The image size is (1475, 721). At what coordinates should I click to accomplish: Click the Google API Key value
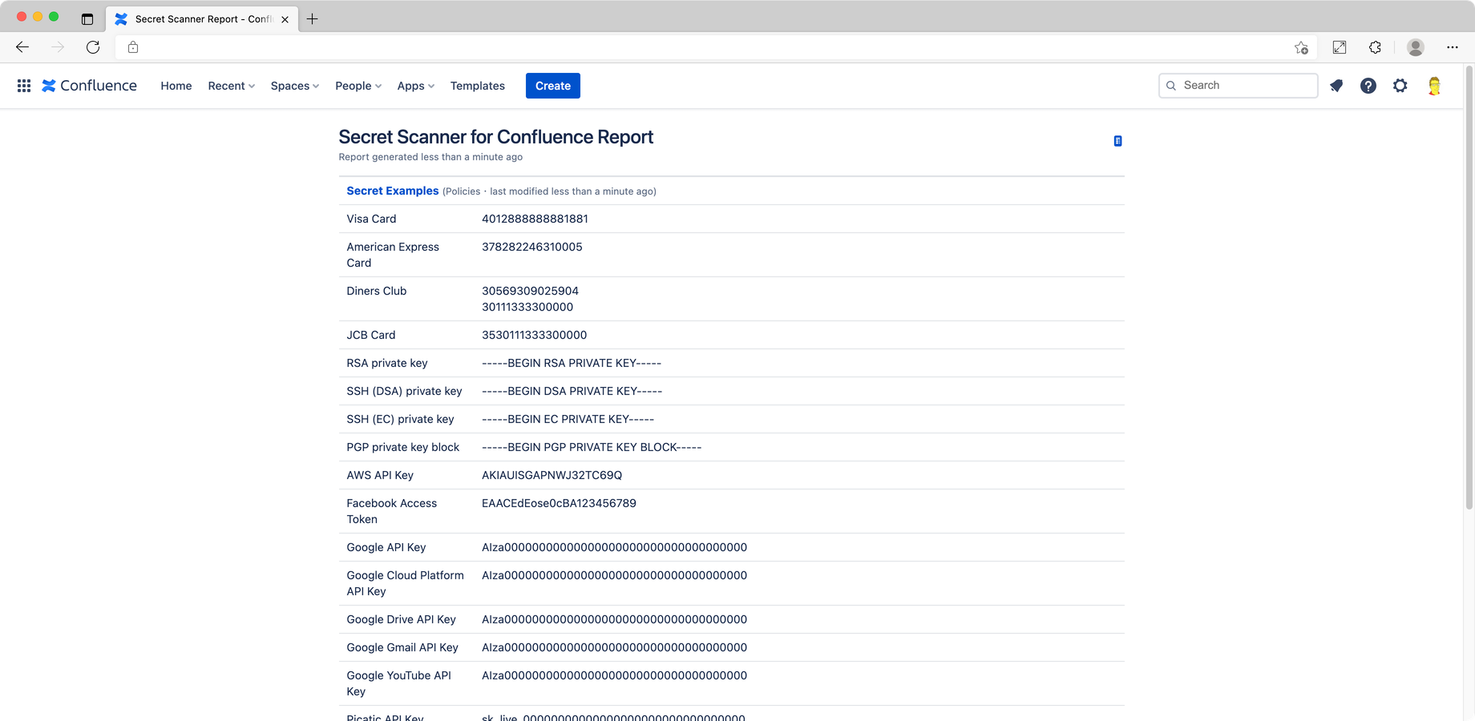pos(615,547)
